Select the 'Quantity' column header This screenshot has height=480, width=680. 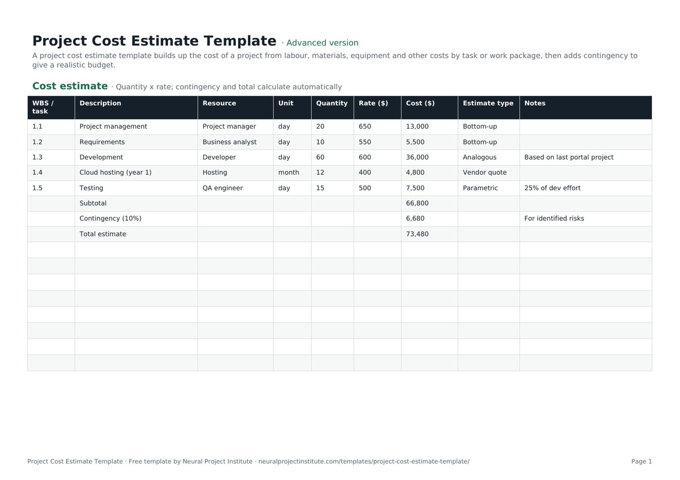point(333,107)
